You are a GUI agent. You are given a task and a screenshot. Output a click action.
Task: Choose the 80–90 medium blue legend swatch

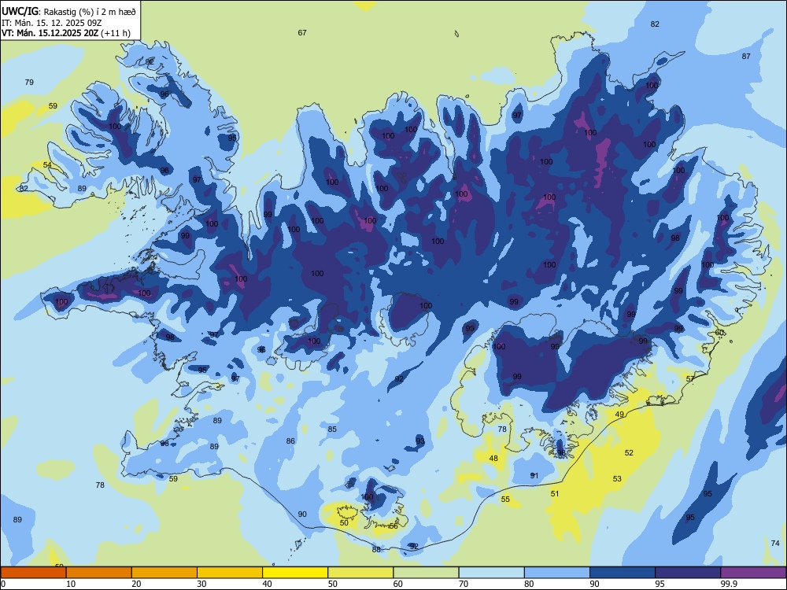click(556, 573)
